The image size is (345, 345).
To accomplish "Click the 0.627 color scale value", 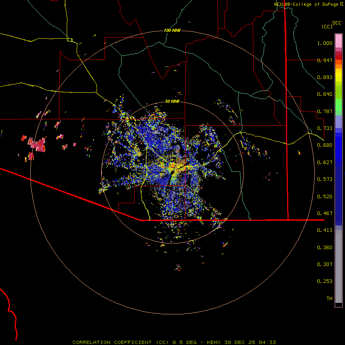I will [325, 163].
